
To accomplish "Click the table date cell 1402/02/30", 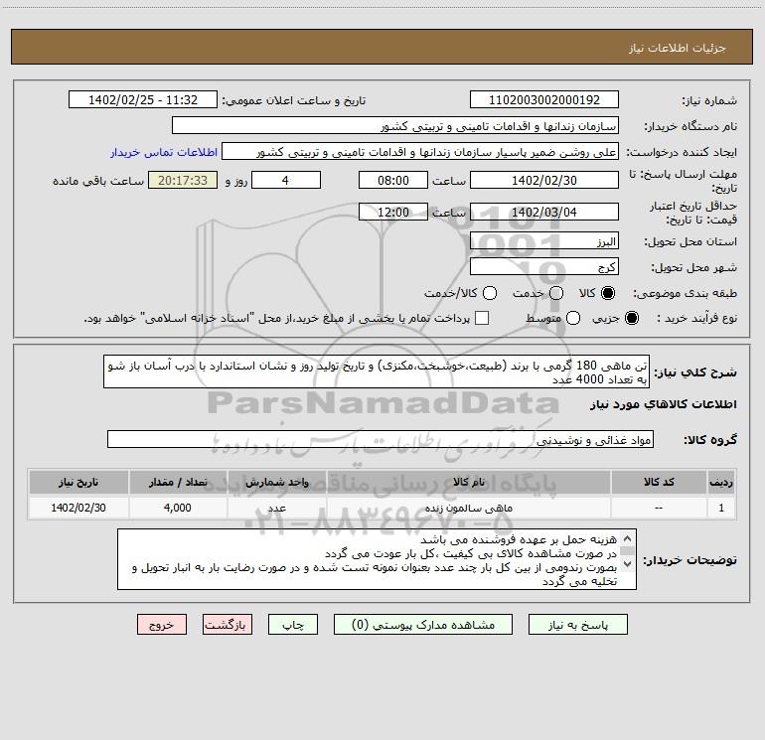I will (78, 508).
